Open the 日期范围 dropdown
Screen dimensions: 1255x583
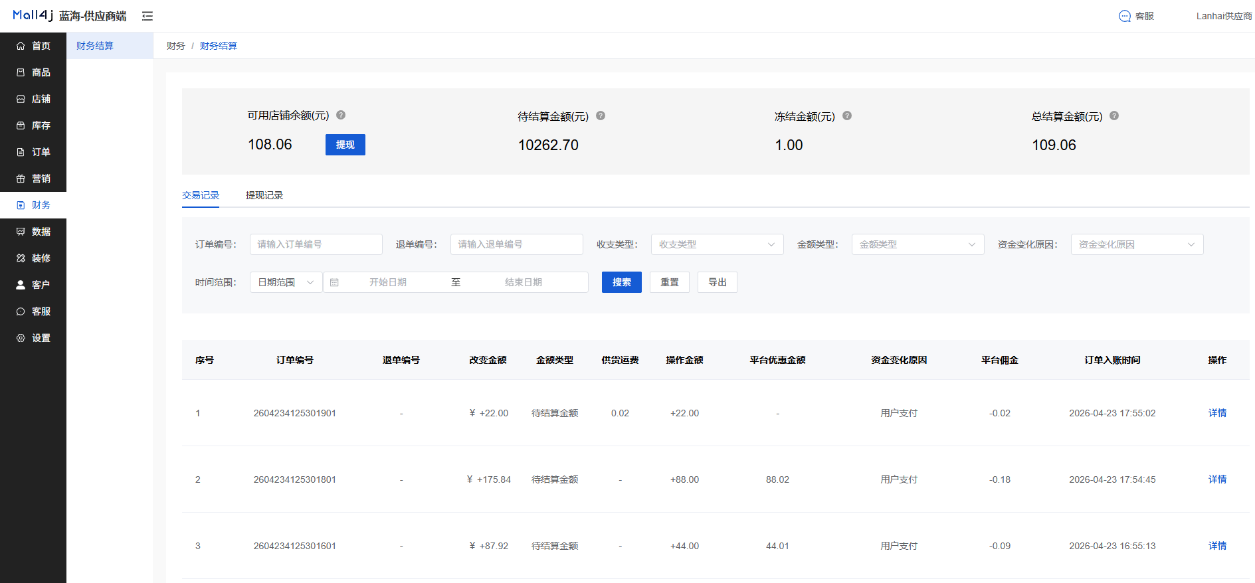tap(286, 282)
